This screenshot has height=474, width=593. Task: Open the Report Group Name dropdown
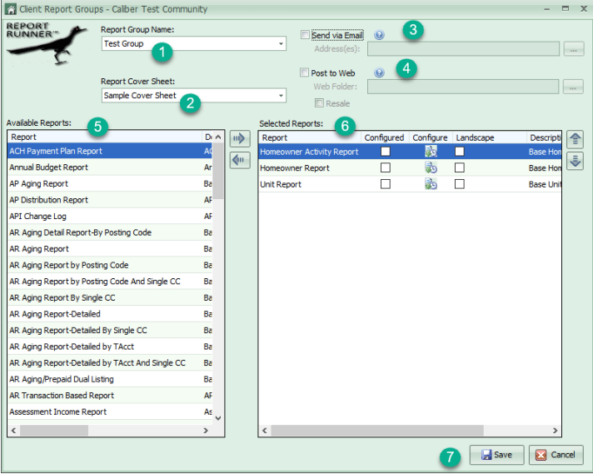tap(281, 44)
